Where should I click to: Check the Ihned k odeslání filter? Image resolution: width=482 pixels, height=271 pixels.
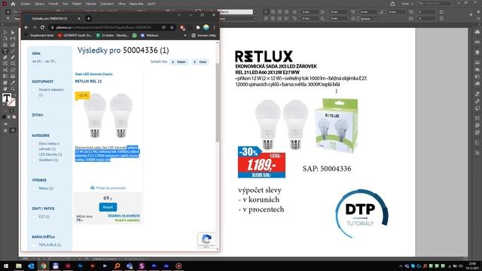pyautogui.click(x=35, y=90)
